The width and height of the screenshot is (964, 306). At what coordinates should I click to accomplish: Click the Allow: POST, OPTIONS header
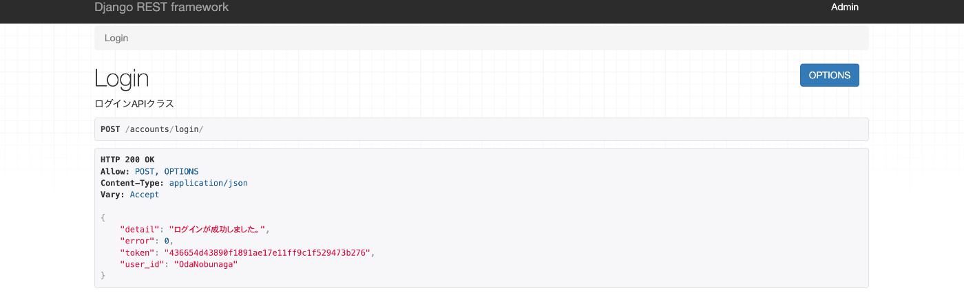point(149,171)
